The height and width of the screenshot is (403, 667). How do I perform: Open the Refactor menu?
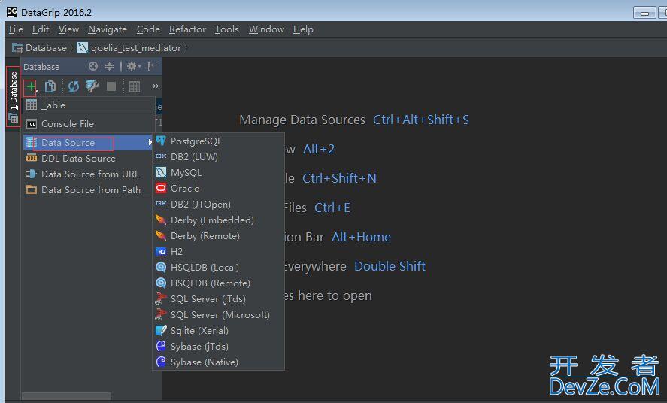coord(187,29)
